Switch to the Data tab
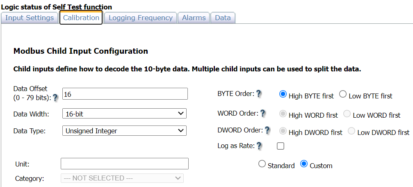This screenshot has width=413, height=187. [x=223, y=18]
